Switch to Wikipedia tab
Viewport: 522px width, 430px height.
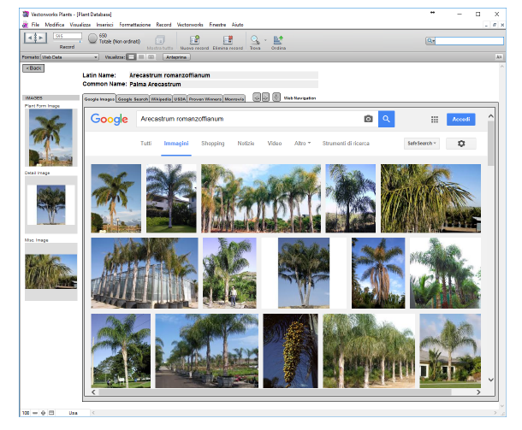pos(161,99)
